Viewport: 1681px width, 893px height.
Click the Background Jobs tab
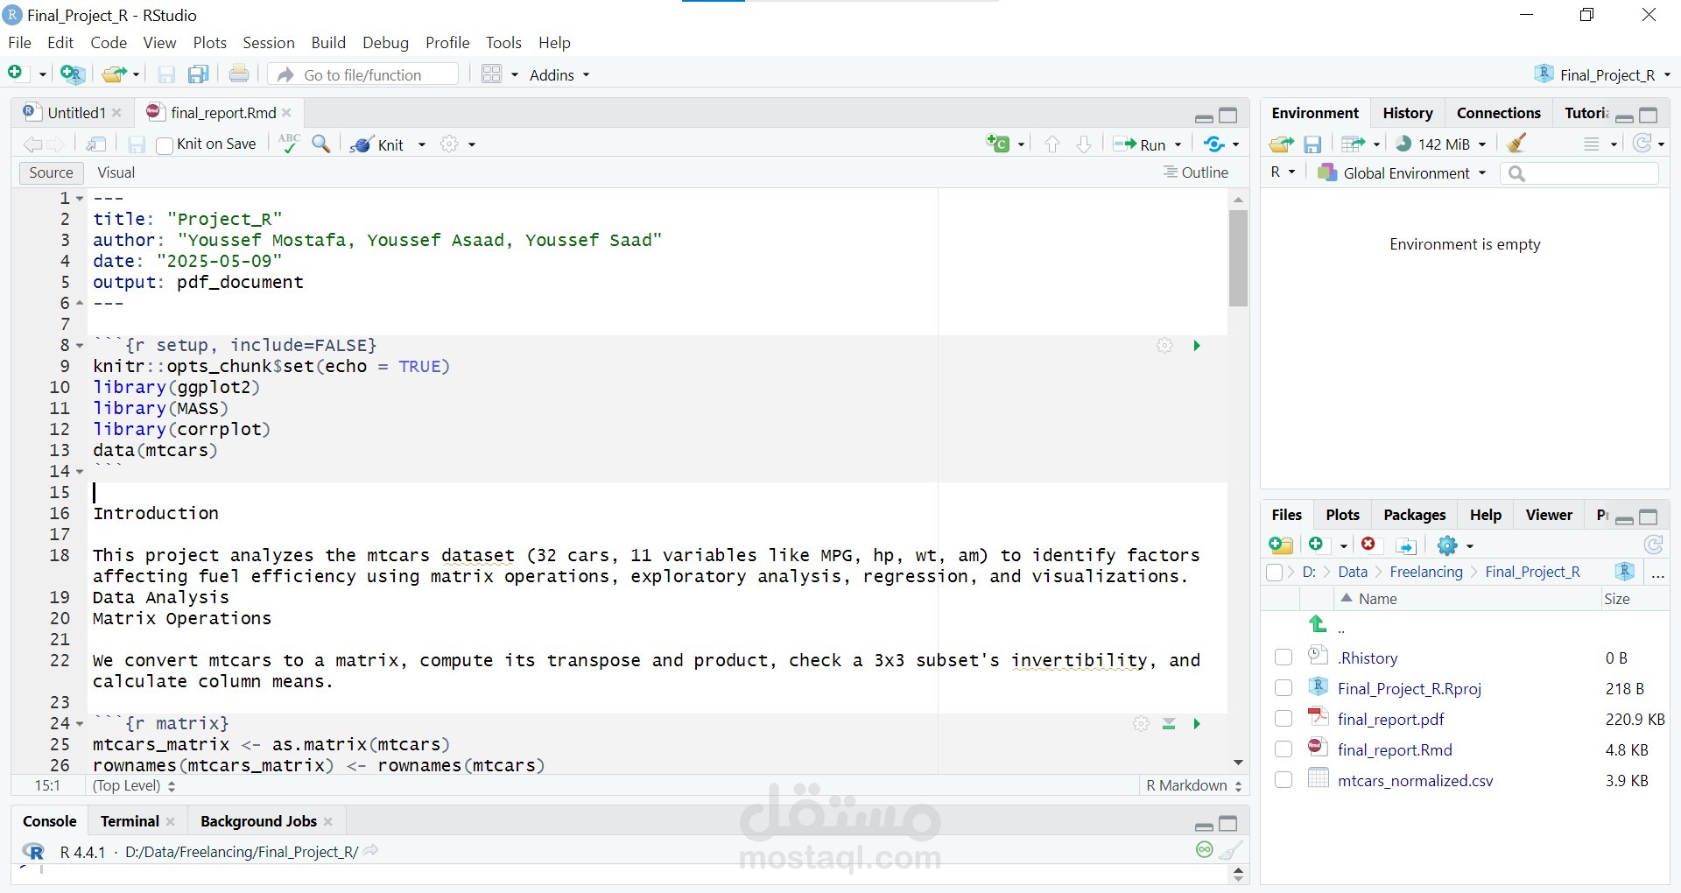click(258, 821)
